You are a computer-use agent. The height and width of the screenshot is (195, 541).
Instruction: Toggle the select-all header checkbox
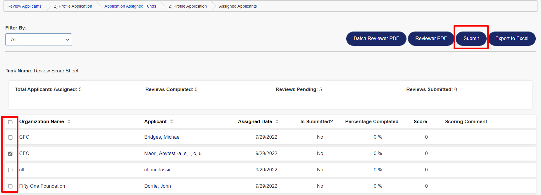[x=10, y=122]
